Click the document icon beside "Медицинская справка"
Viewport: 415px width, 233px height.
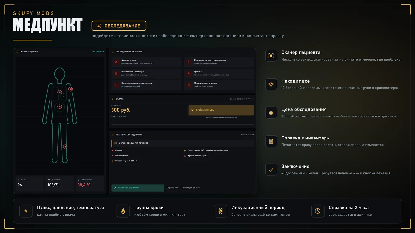click(x=189, y=85)
